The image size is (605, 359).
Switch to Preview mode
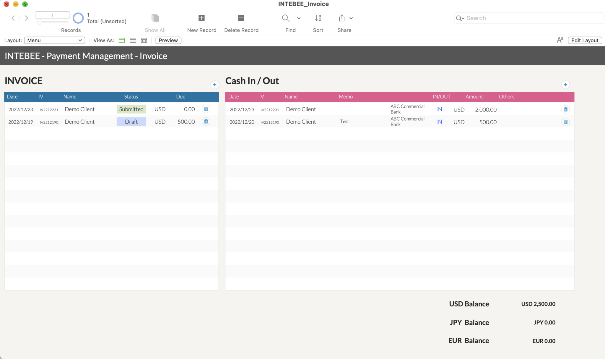click(x=168, y=40)
